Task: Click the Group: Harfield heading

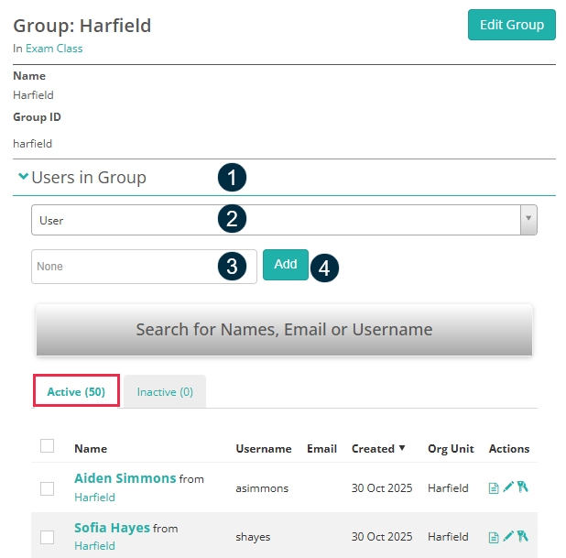Action: coord(82,26)
